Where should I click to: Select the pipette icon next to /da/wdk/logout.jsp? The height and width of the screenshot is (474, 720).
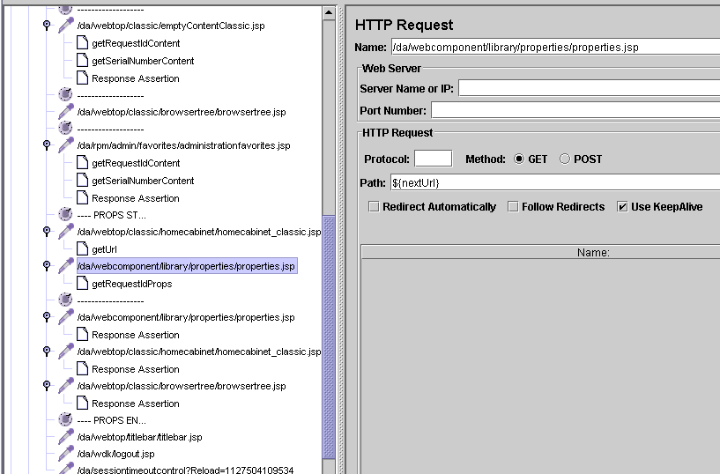(x=66, y=454)
